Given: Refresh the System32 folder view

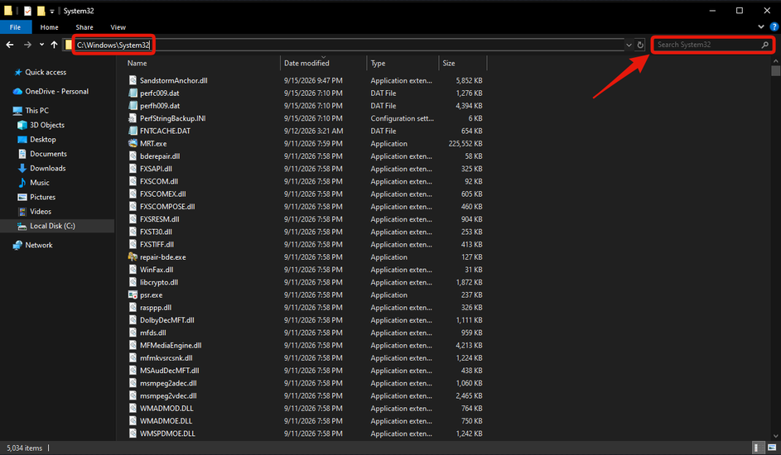Looking at the screenshot, I should [x=640, y=45].
